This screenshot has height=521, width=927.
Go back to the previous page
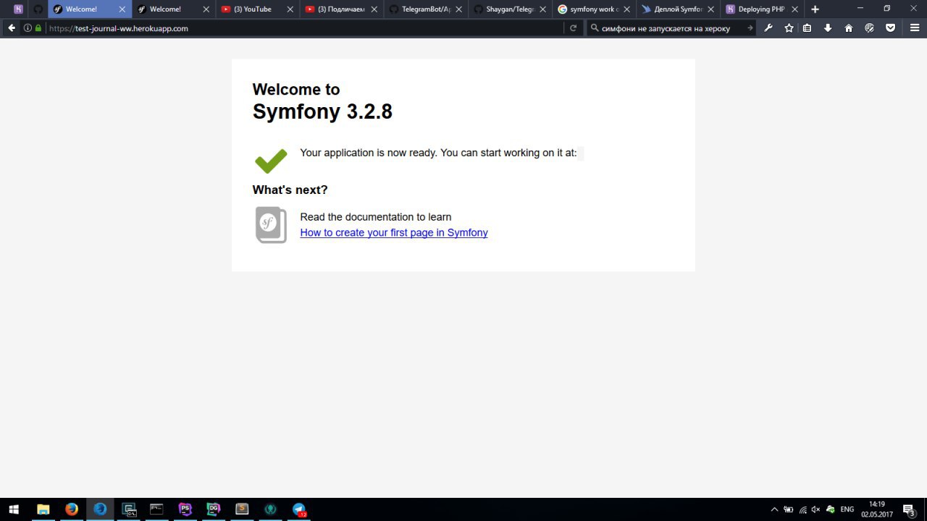(x=12, y=28)
